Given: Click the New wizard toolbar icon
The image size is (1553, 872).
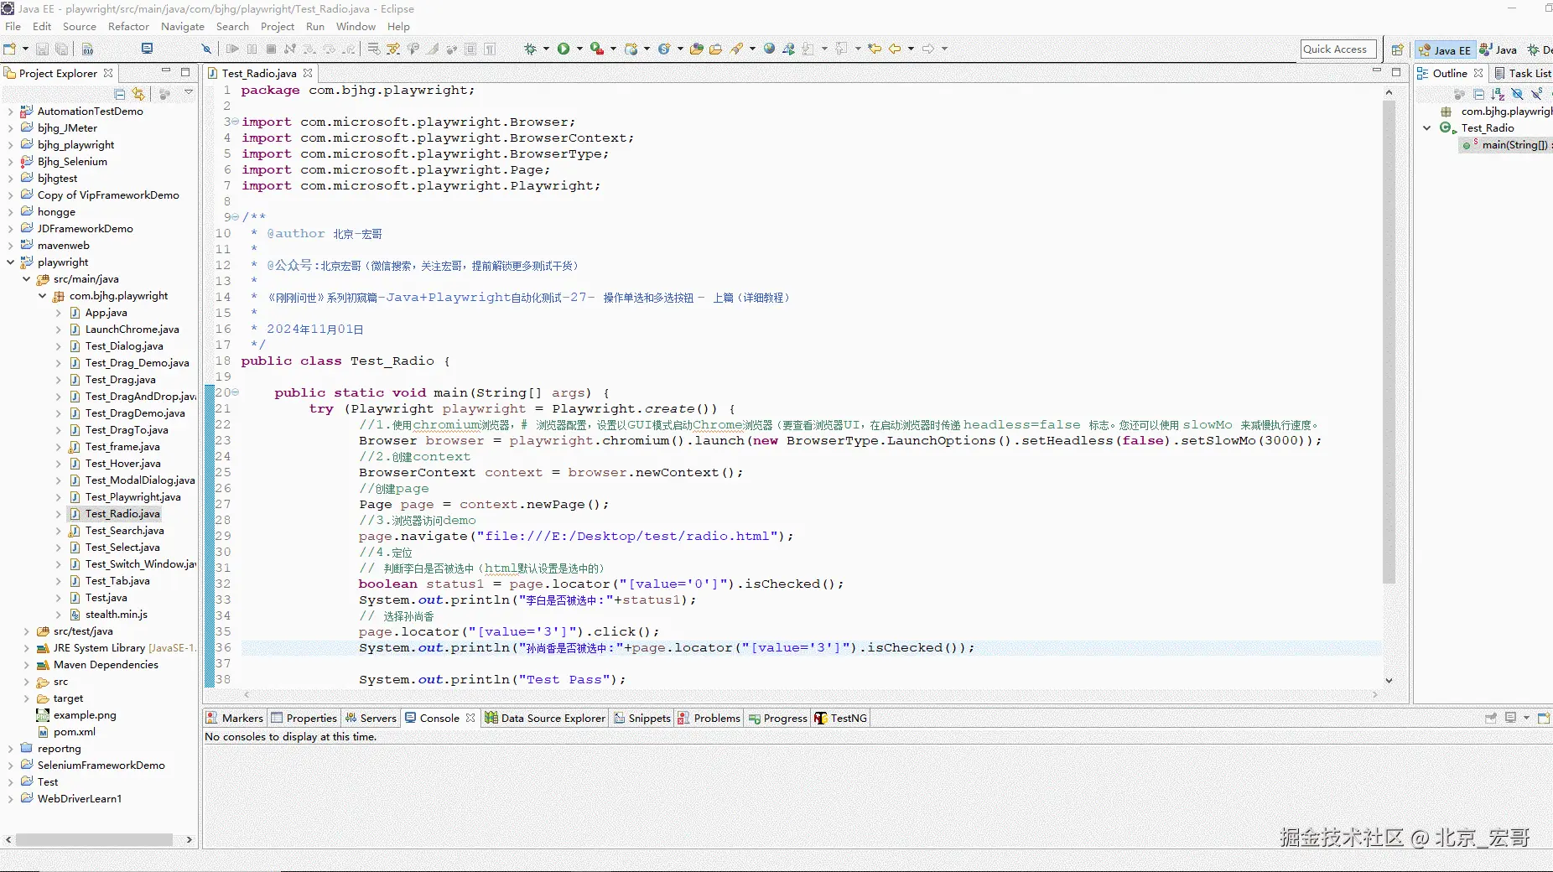Looking at the screenshot, I should (x=10, y=49).
